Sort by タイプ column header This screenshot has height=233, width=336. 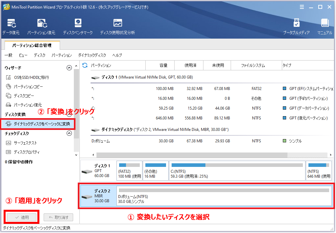click(308, 65)
